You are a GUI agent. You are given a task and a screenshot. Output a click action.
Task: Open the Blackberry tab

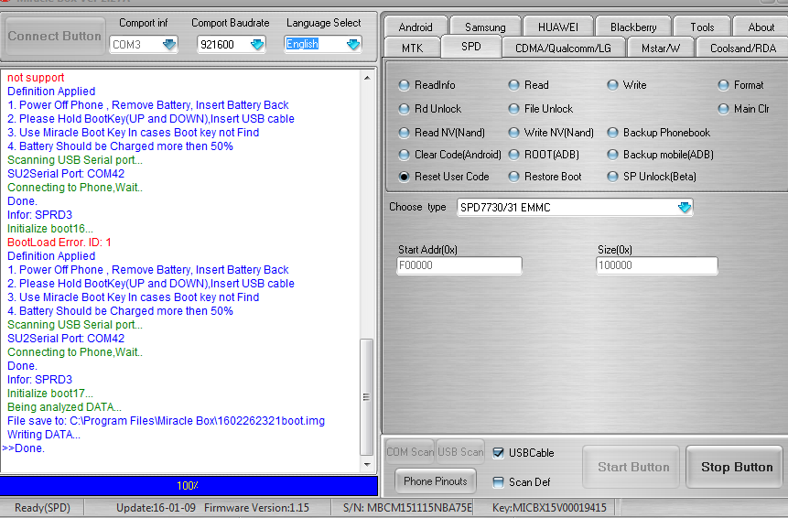point(633,27)
